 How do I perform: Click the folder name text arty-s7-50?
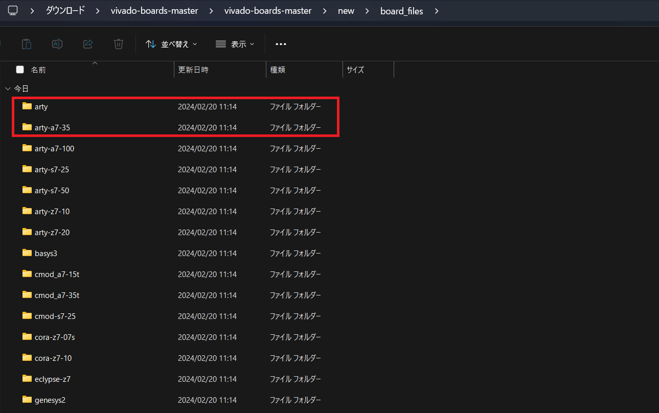(52, 191)
